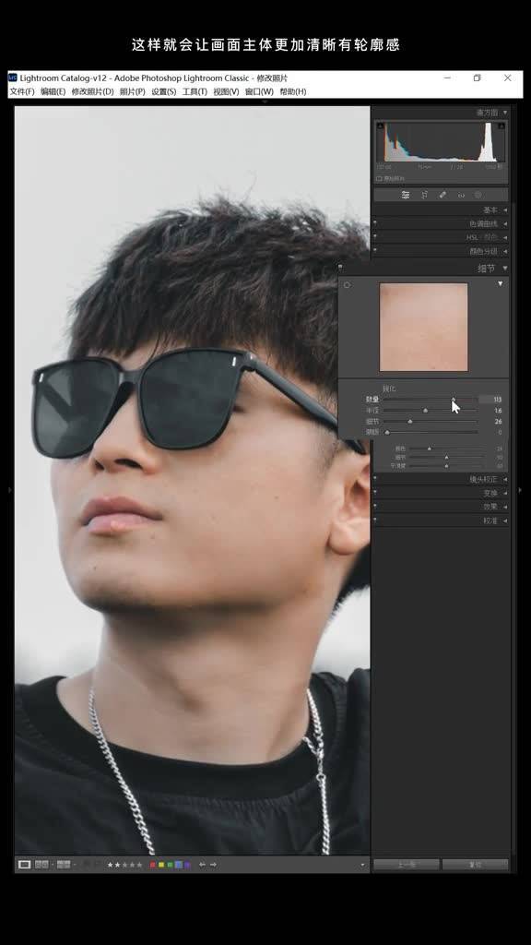Click the 上一张 previous button
Viewport: 531px width, 945px height.
coord(407,864)
